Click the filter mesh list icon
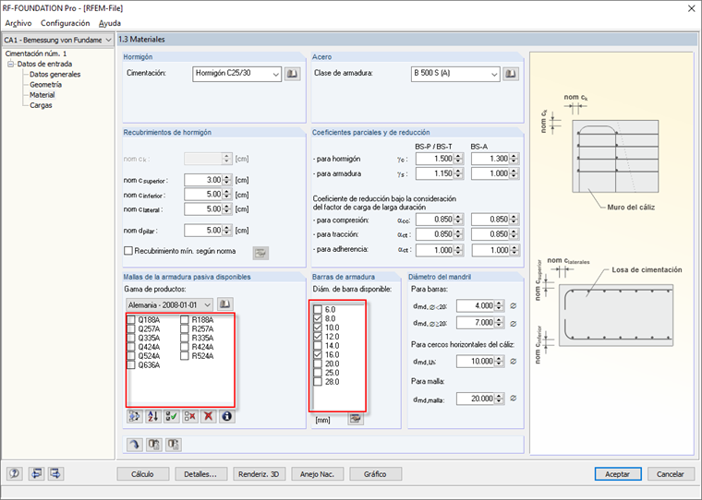This screenshot has width=702, height=500. (134, 416)
